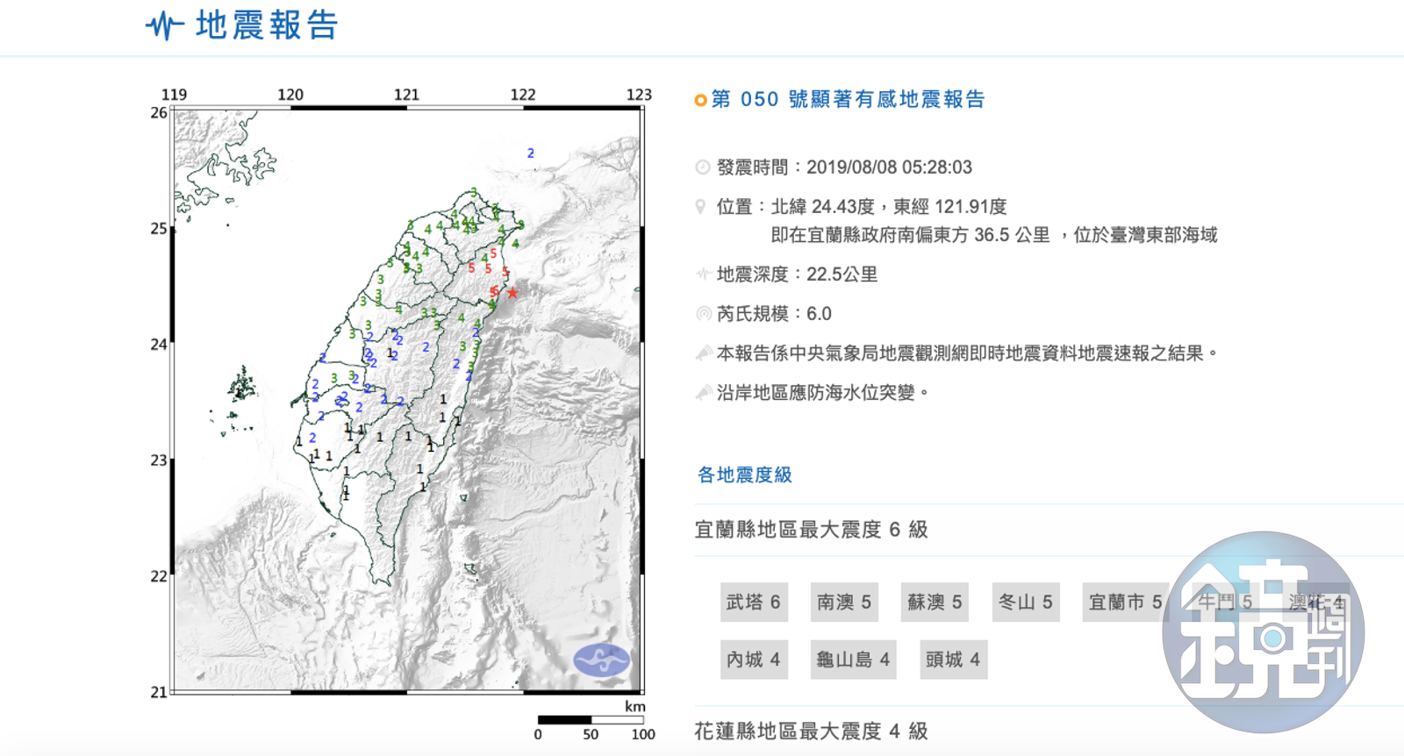Select the 蘇澳 5 station tag
The height and width of the screenshot is (756, 1404).
tap(935, 603)
